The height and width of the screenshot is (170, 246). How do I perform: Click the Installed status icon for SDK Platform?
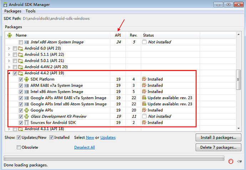point(144,79)
